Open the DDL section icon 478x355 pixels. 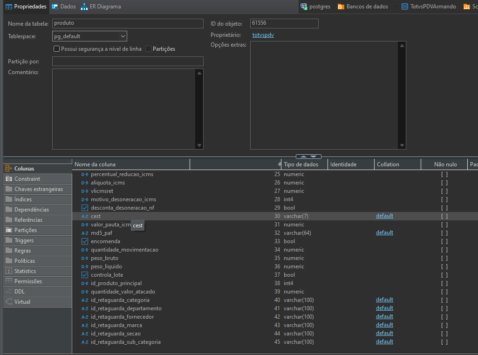(x=8, y=292)
